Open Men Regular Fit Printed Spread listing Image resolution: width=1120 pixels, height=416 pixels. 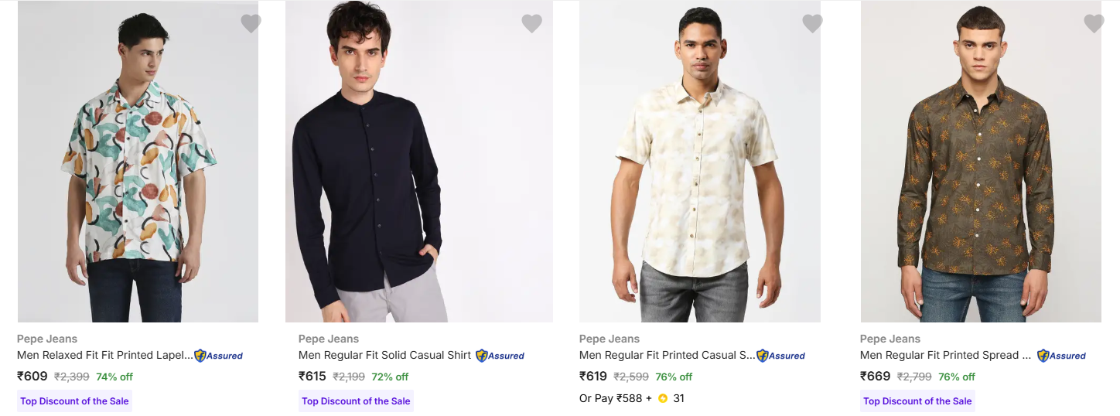coord(945,356)
